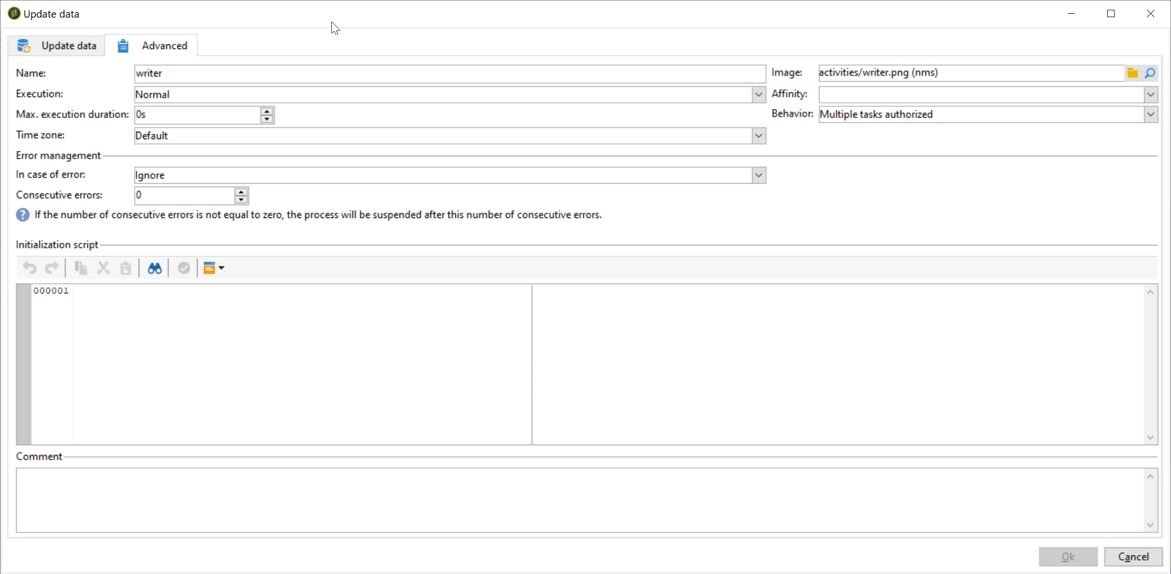Click into the Name input field

point(448,73)
